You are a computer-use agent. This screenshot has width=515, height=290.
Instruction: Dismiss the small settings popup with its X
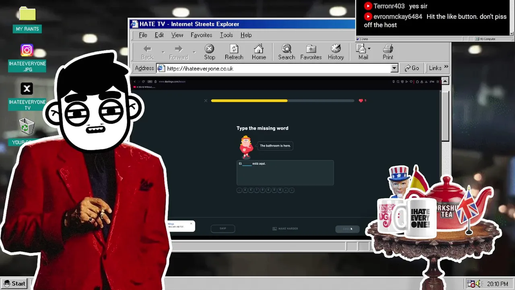coord(191,224)
